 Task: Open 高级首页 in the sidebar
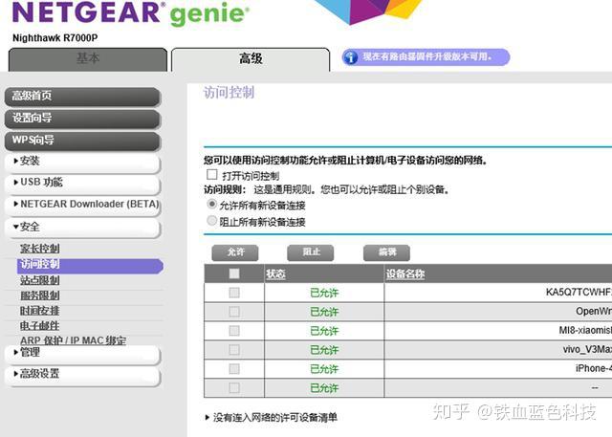[82, 97]
